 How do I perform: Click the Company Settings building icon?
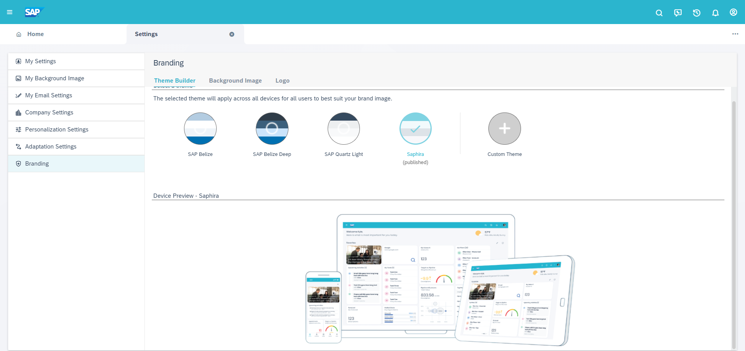tap(18, 112)
